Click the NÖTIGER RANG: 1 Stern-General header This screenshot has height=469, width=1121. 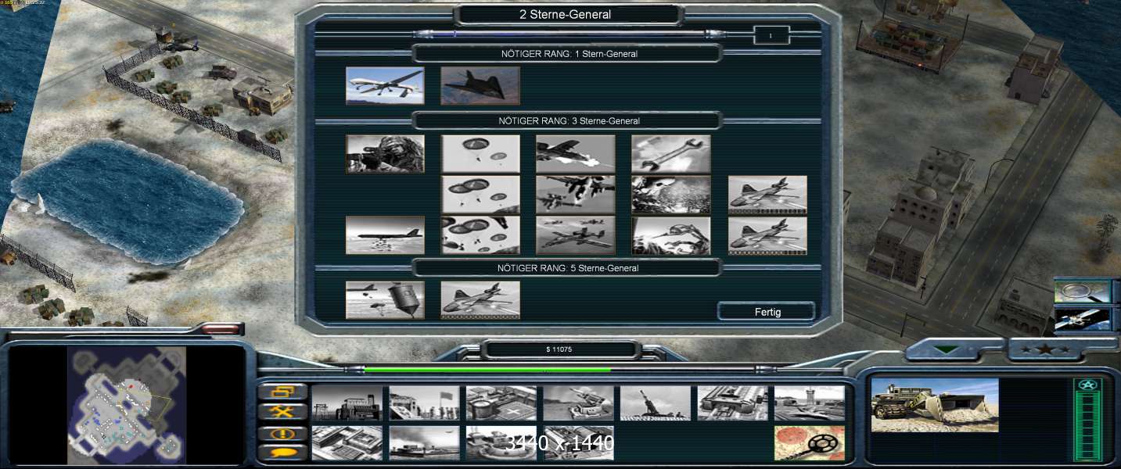(566, 53)
